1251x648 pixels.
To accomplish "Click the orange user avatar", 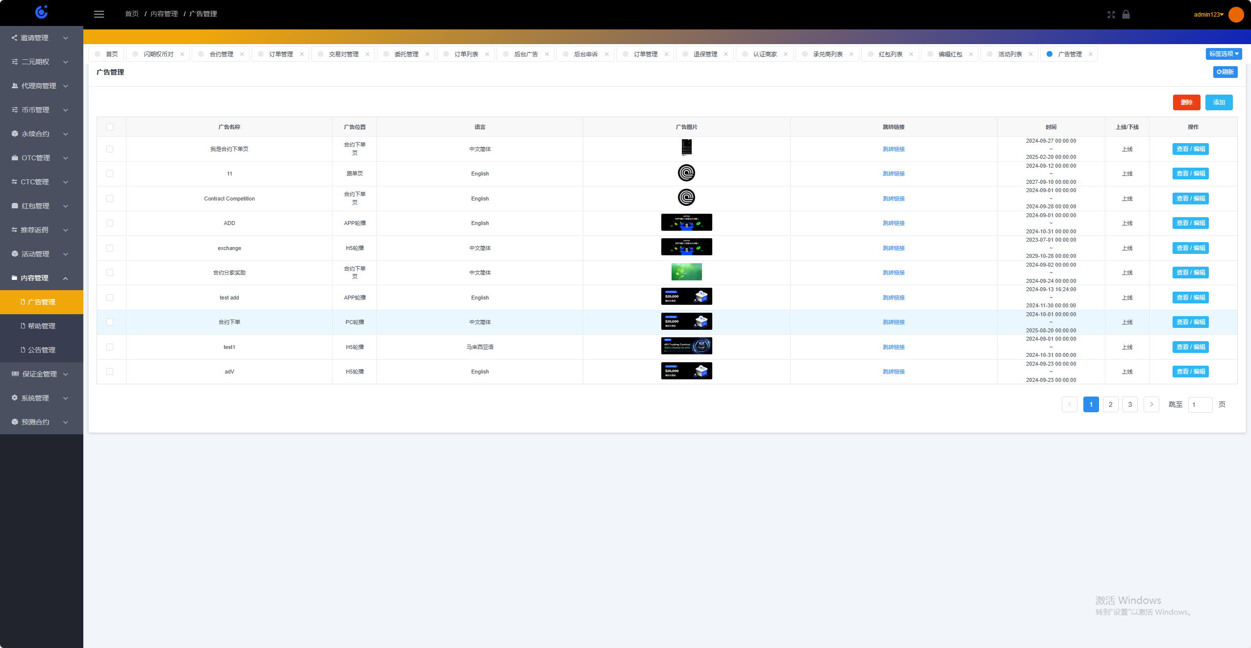I will coord(1236,14).
